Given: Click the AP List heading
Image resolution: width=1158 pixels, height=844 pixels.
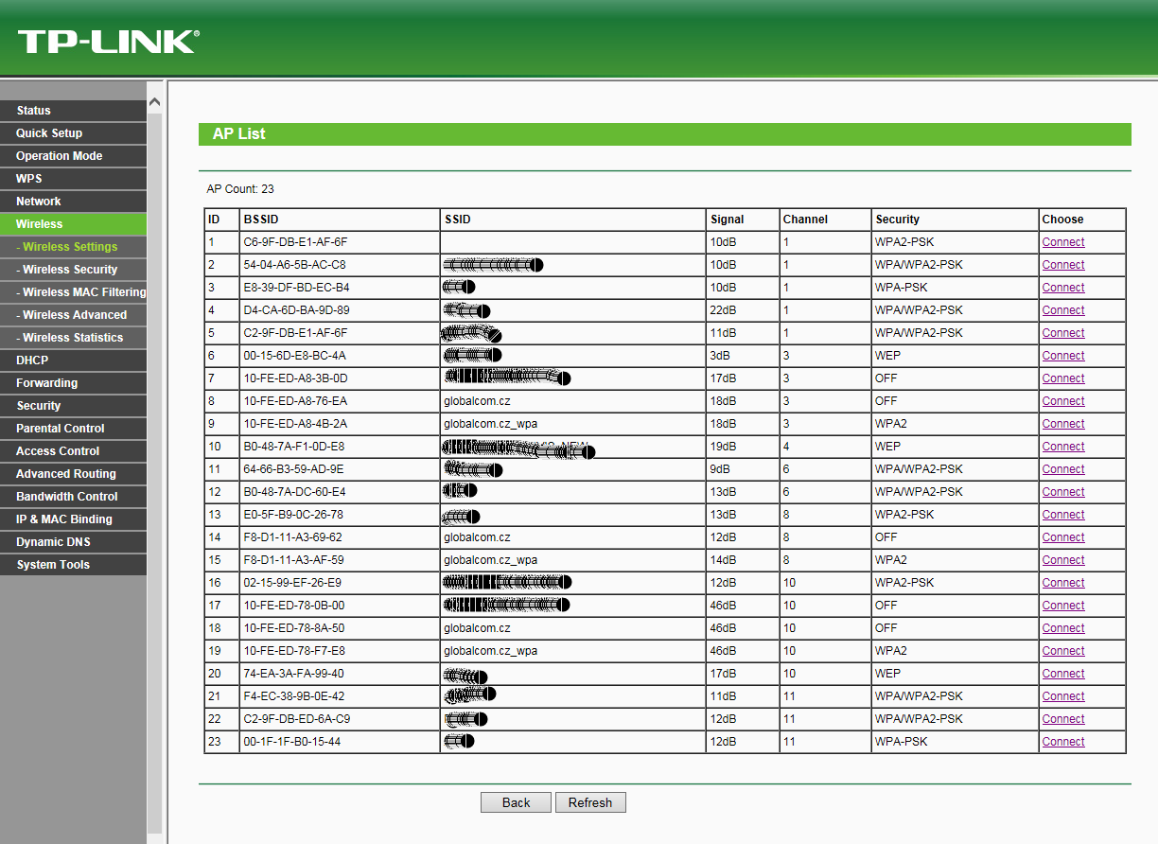Looking at the screenshot, I should [x=238, y=134].
